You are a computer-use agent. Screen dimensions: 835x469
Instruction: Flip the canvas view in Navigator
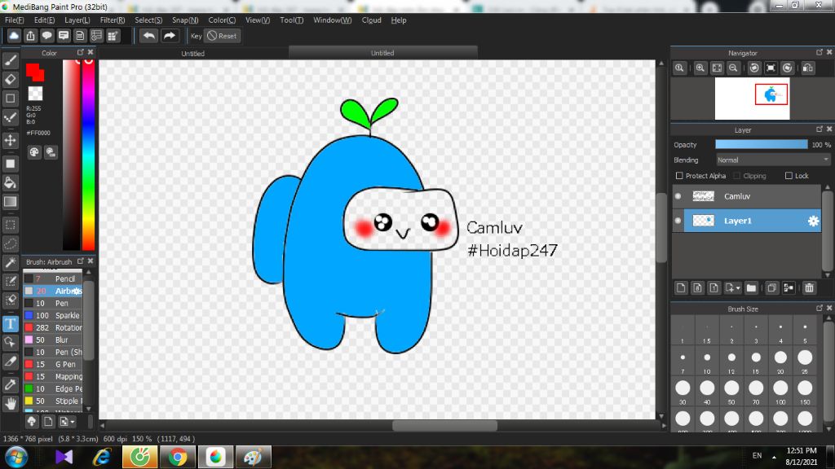808,68
